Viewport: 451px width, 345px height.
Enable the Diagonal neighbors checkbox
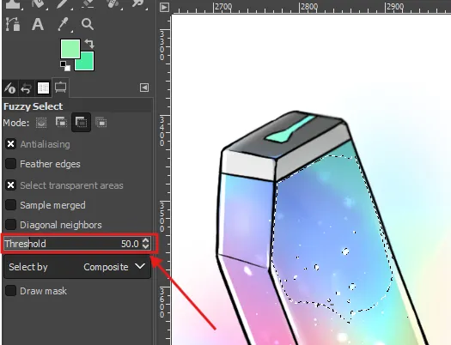(10, 225)
